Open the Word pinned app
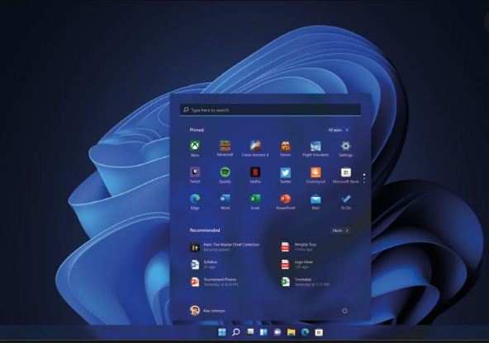Screen dimensions: 489x343 coord(225,201)
